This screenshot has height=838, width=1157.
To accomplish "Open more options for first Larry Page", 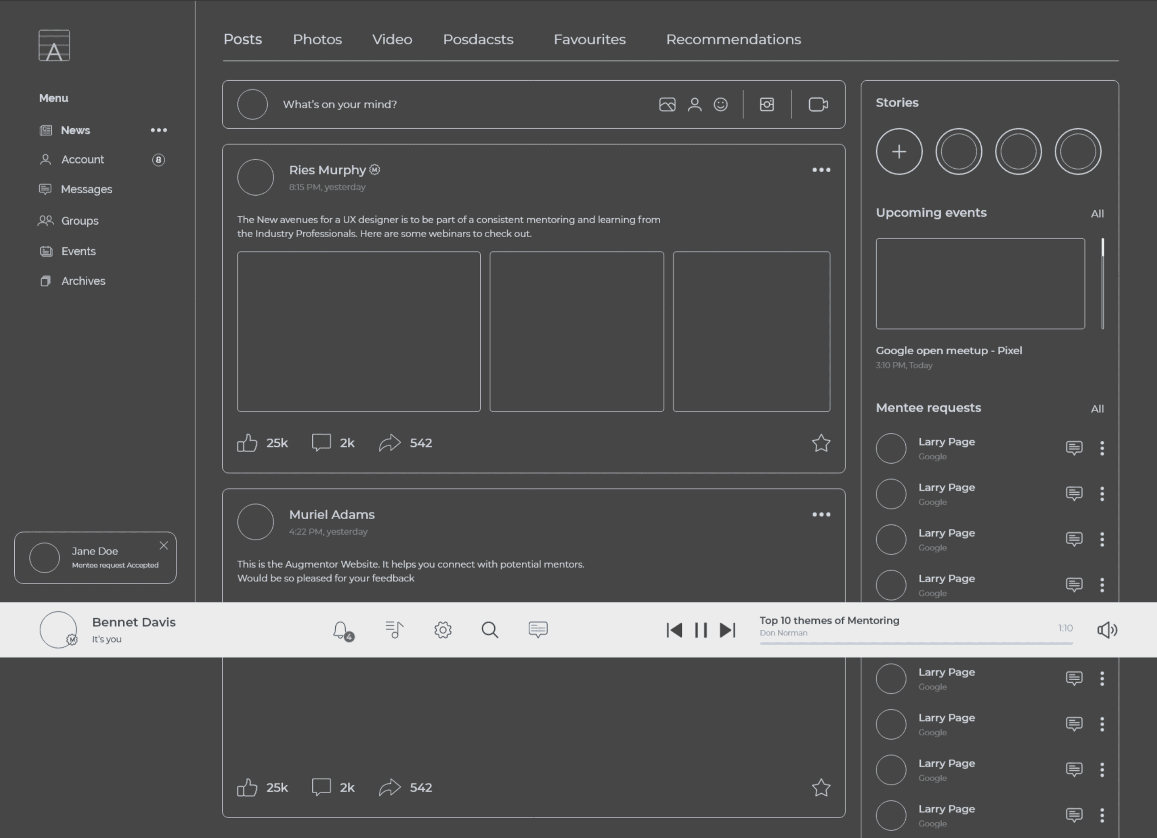I will [x=1102, y=448].
